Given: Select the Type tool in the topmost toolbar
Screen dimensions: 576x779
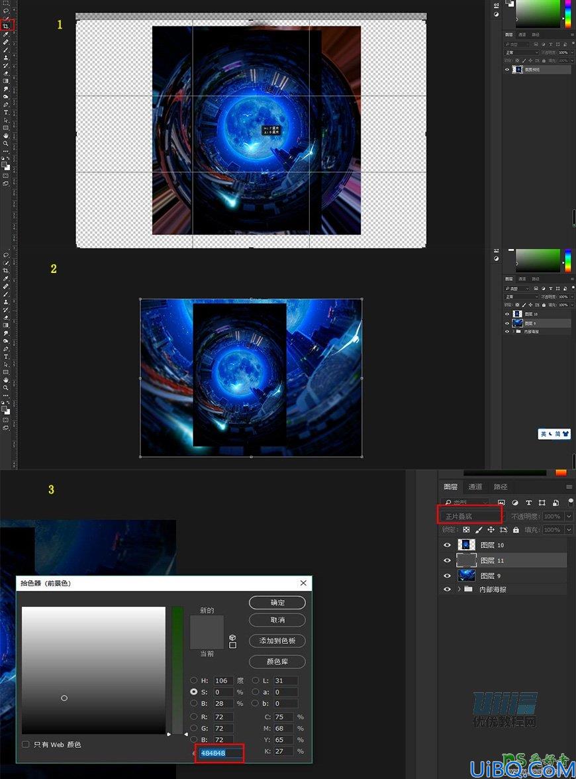Looking at the screenshot, I should 6,113.
